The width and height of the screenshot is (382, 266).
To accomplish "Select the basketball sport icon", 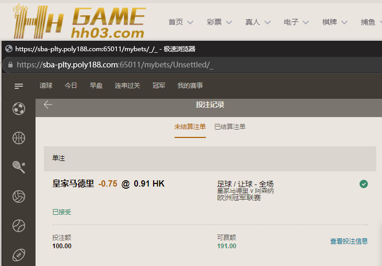I will point(19,138).
